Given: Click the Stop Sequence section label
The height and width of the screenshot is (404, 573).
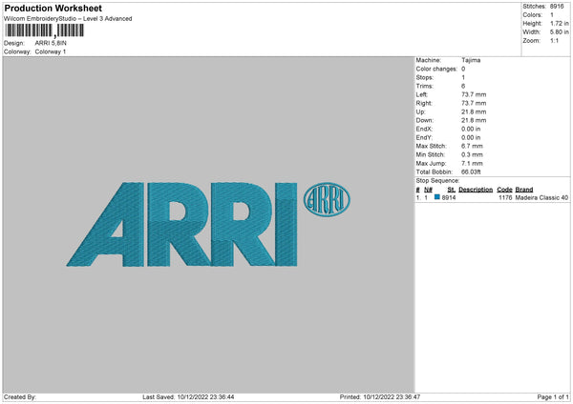Looking at the screenshot, I should (437, 179).
